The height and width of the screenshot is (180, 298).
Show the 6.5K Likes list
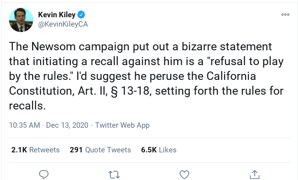coord(159,150)
